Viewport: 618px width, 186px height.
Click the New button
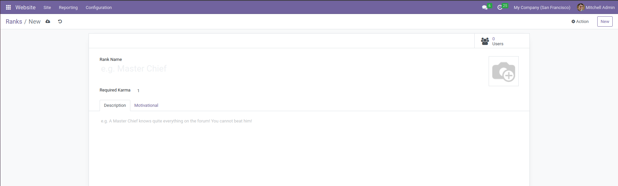(x=605, y=21)
